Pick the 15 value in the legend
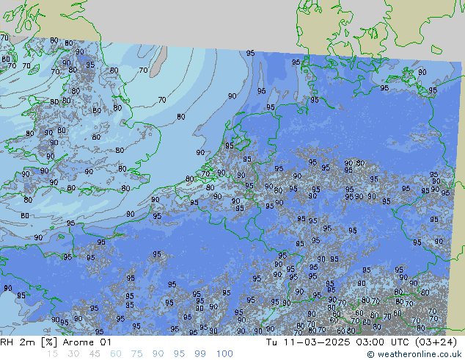This screenshot has height=360, width=465. point(52,354)
